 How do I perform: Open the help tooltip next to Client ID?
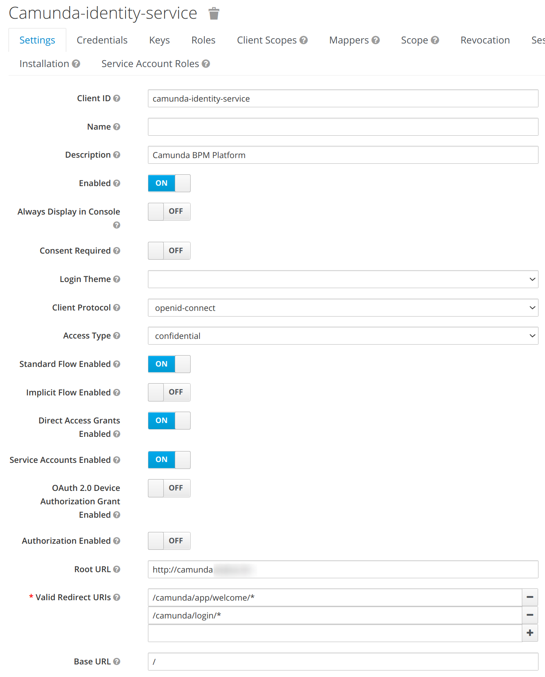pyautogui.click(x=117, y=98)
